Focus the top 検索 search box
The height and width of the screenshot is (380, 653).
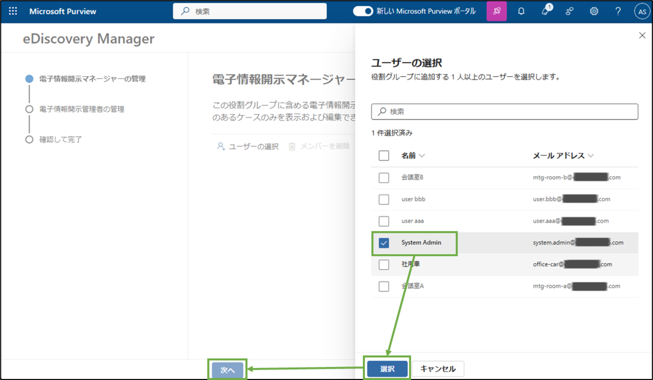click(250, 11)
